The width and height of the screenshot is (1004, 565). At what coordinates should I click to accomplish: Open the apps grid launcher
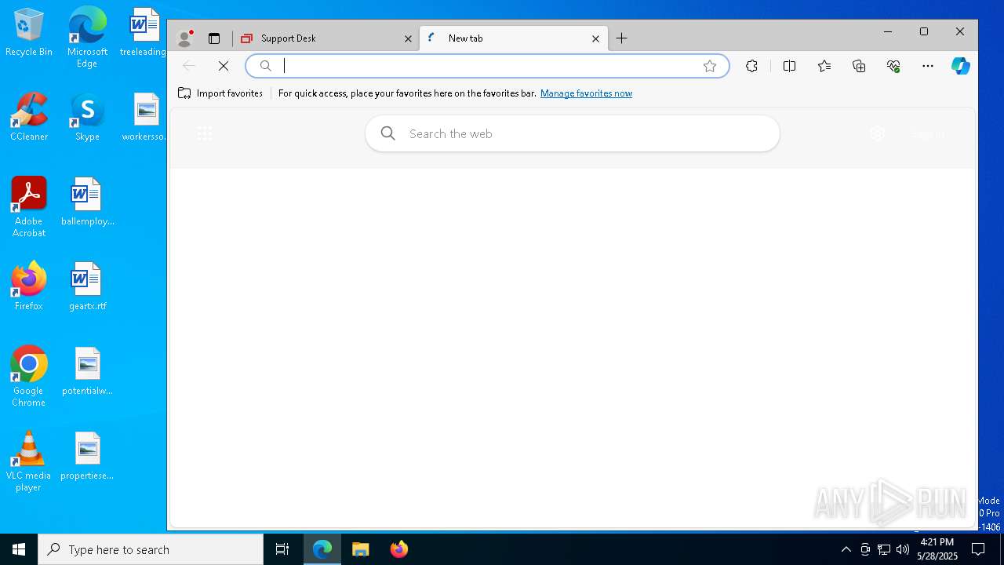[205, 134]
